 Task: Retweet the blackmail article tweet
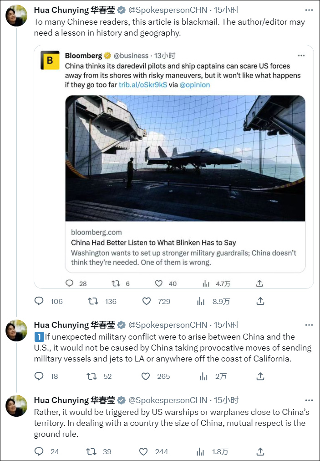(93, 301)
